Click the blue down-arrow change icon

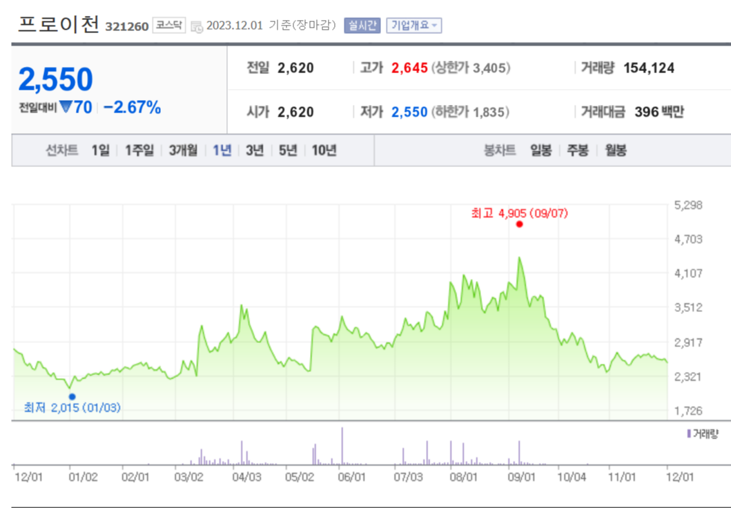click(66, 107)
